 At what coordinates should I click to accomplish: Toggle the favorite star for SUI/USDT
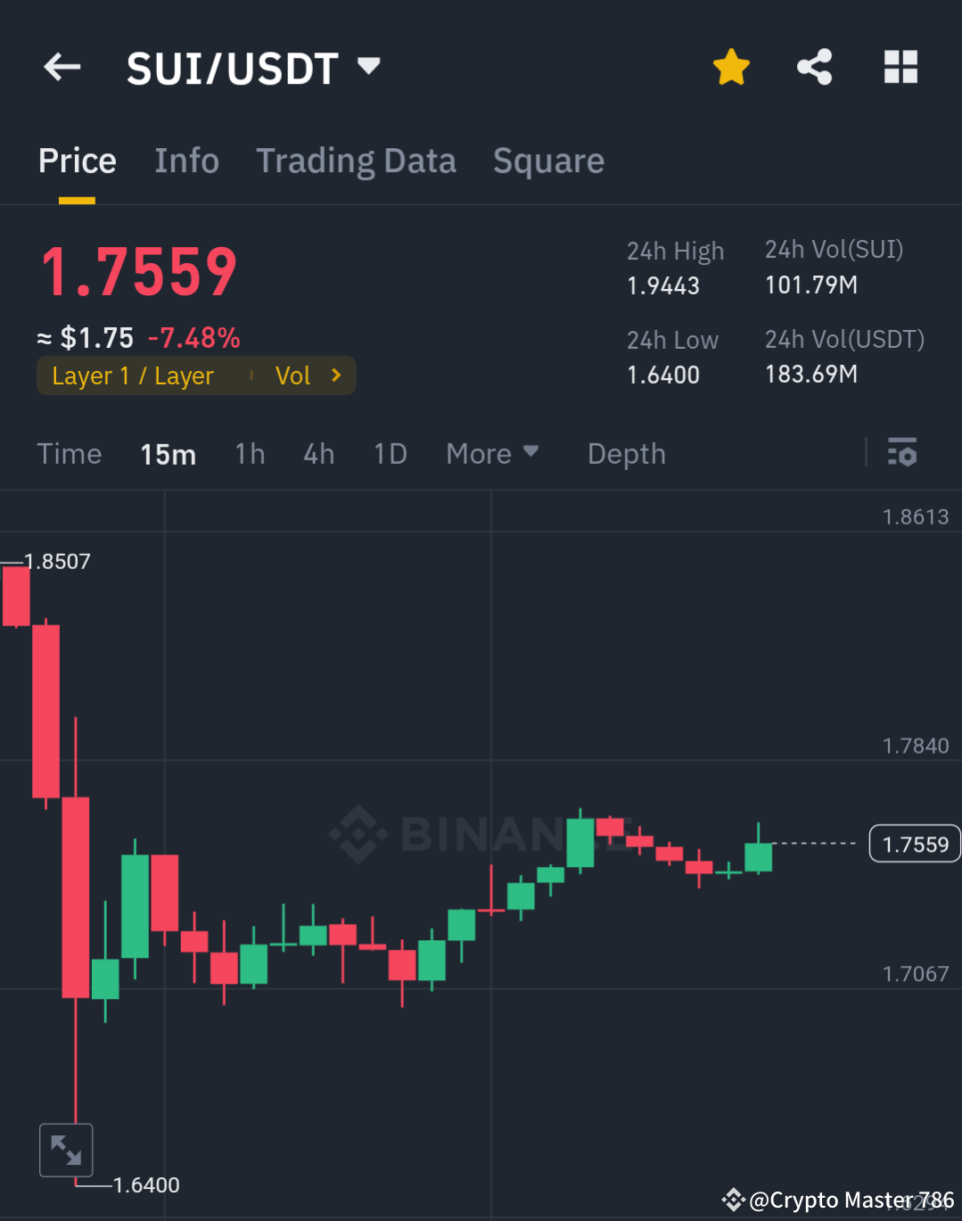[731, 67]
